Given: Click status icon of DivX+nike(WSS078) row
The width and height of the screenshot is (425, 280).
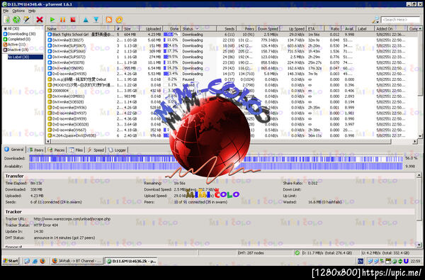Looking at the screenshot, I should (x=50, y=62).
